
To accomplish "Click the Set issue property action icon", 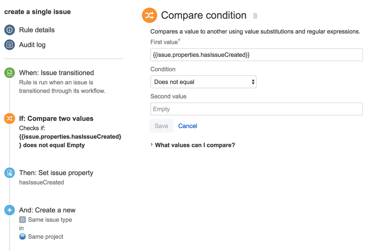I will point(10,173).
